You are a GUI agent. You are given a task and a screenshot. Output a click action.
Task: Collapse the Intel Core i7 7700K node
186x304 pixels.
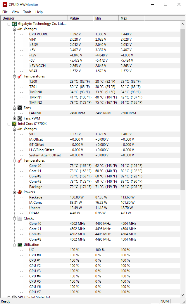[x=9, y=124]
